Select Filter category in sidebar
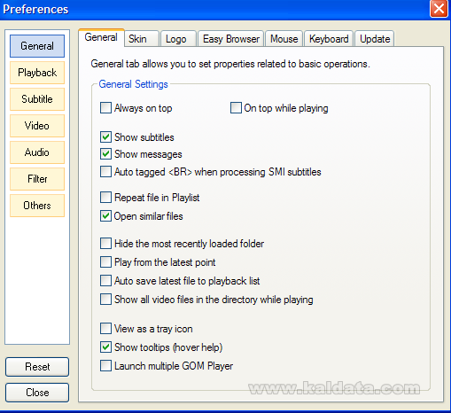451x413 pixels. (x=37, y=179)
